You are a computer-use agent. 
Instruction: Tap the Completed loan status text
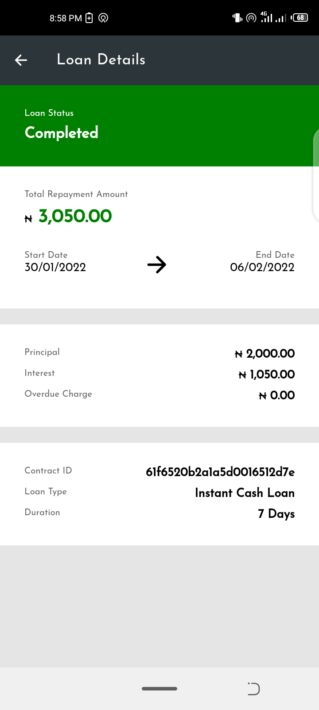(62, 133)
